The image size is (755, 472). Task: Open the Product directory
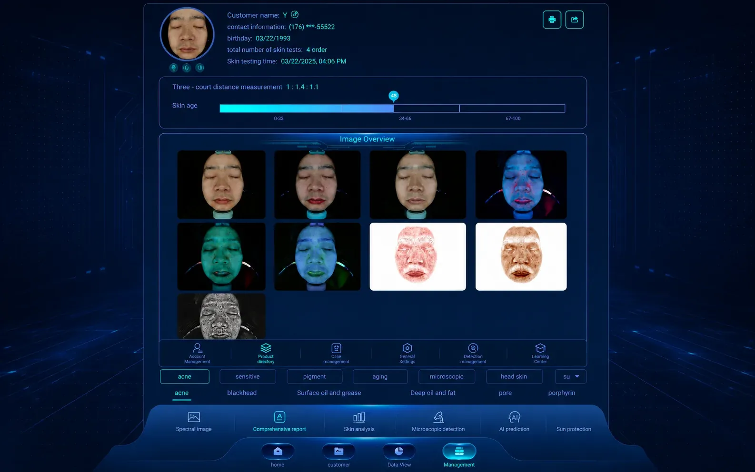pos(266,353)
